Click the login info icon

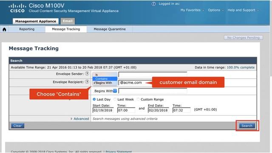(153, 4)
